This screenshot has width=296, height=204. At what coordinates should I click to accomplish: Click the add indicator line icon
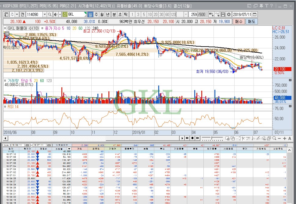tap(217, 14)
